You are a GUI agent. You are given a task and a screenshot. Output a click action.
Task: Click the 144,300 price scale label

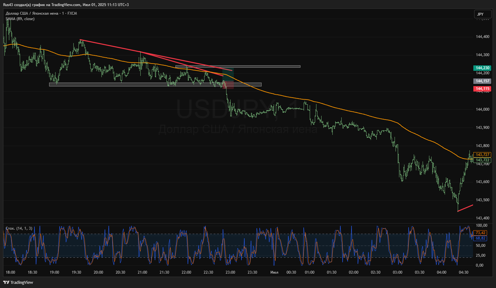(482, 55)
